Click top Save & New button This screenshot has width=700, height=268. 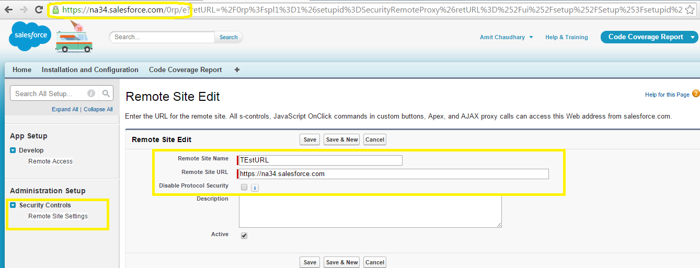[x=342, y=139]
